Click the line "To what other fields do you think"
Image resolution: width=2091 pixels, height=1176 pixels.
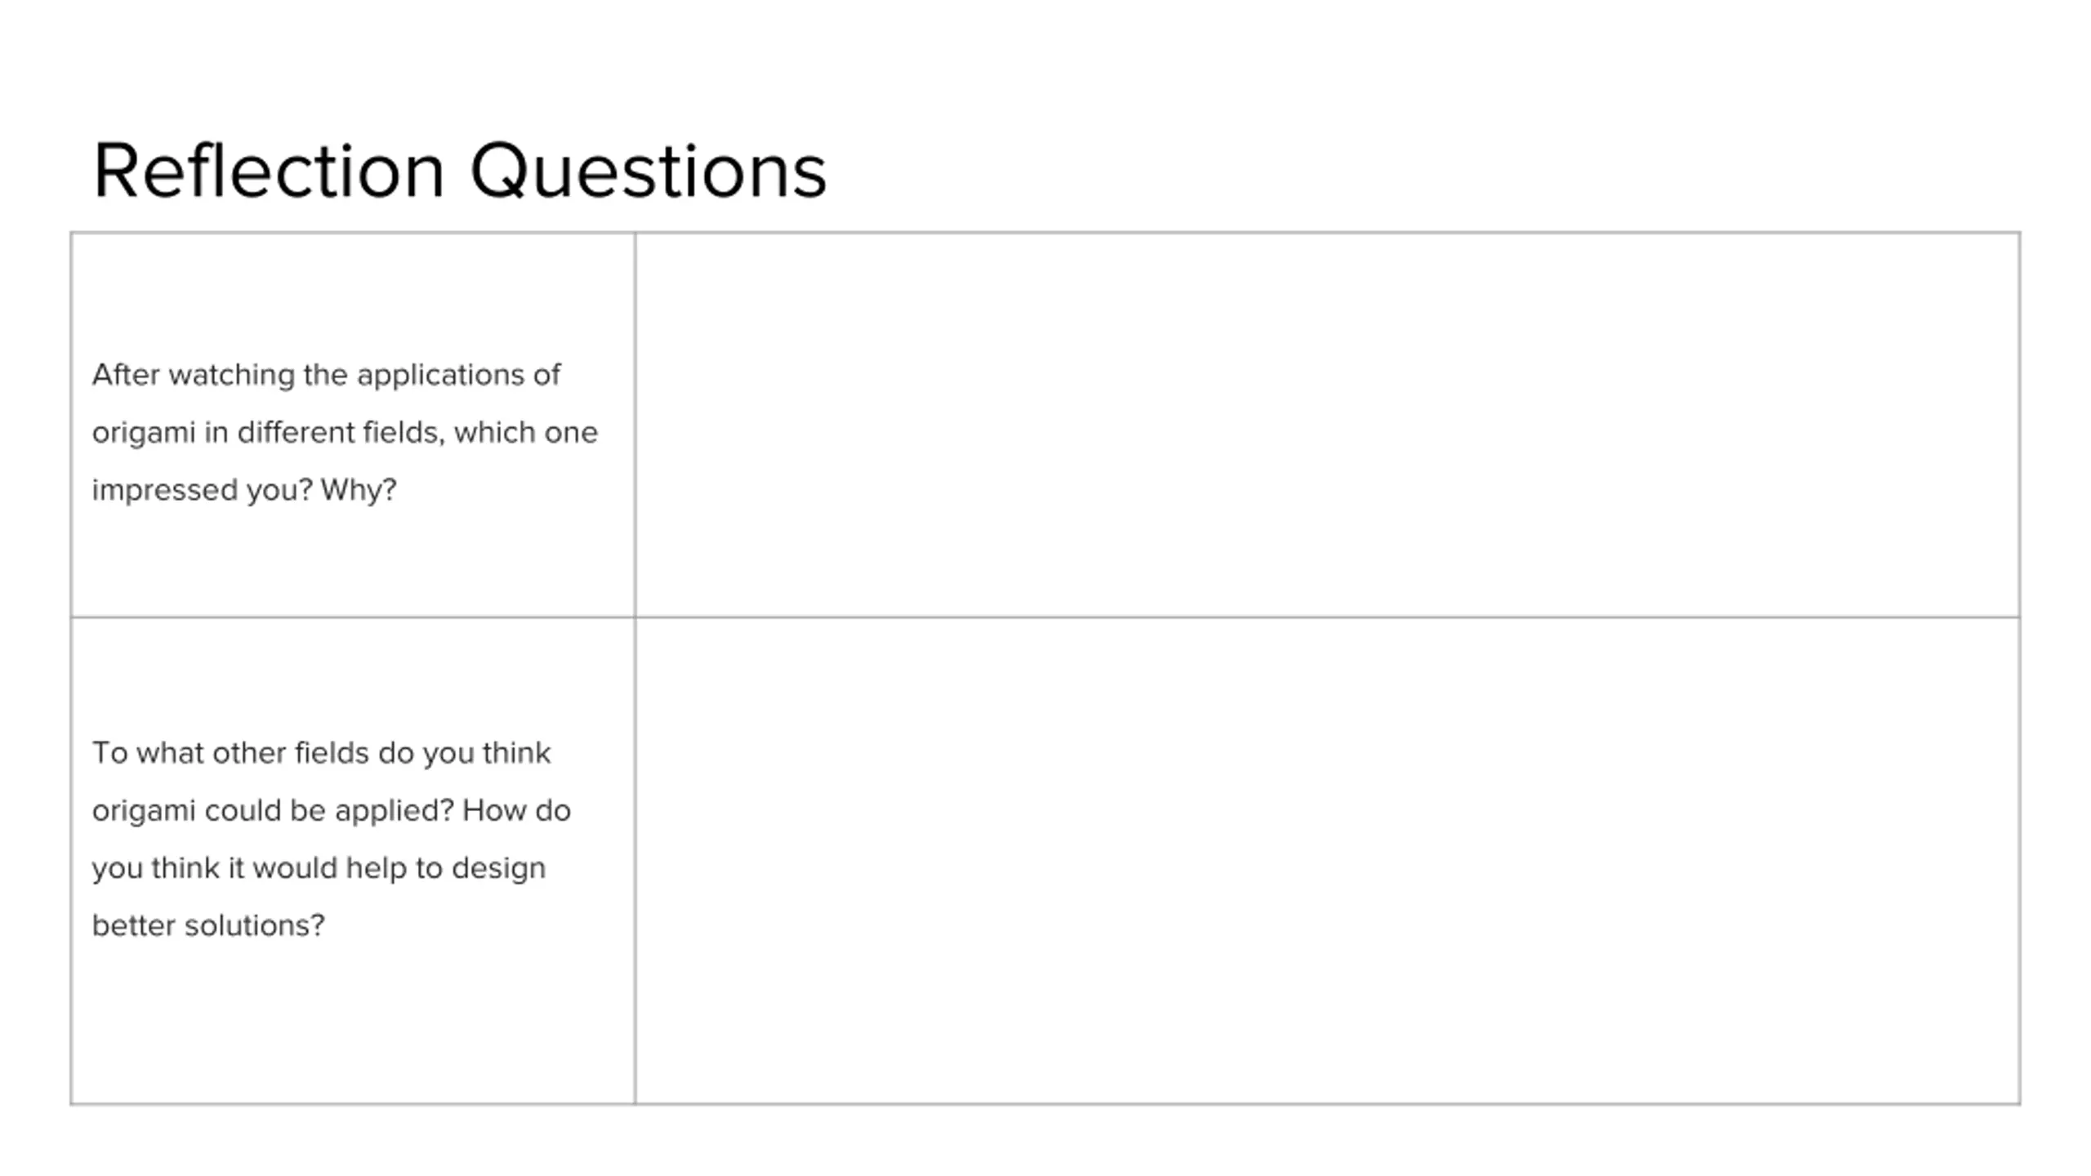(x=321, y=753)
